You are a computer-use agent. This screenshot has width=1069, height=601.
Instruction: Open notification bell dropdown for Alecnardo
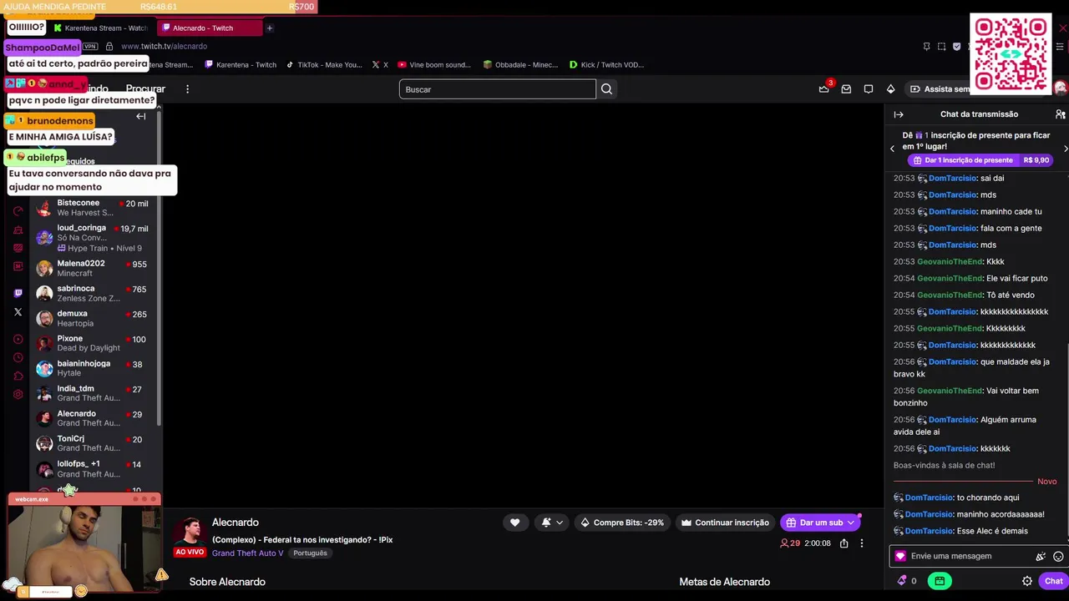tap(552, 523)
